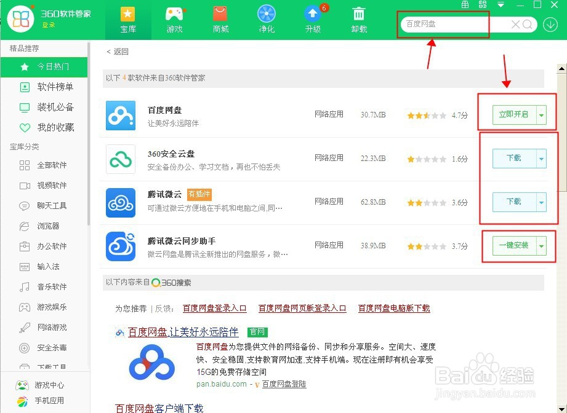Screen dimensions: 567x413
Task: Open the title bar chevron menu
Action: (500, 5)
